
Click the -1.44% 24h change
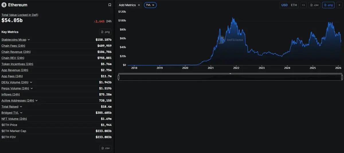(x=99, y=21)
